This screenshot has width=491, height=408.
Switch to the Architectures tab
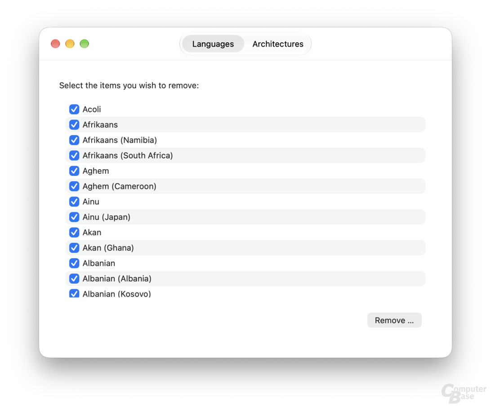pos(278,44)
